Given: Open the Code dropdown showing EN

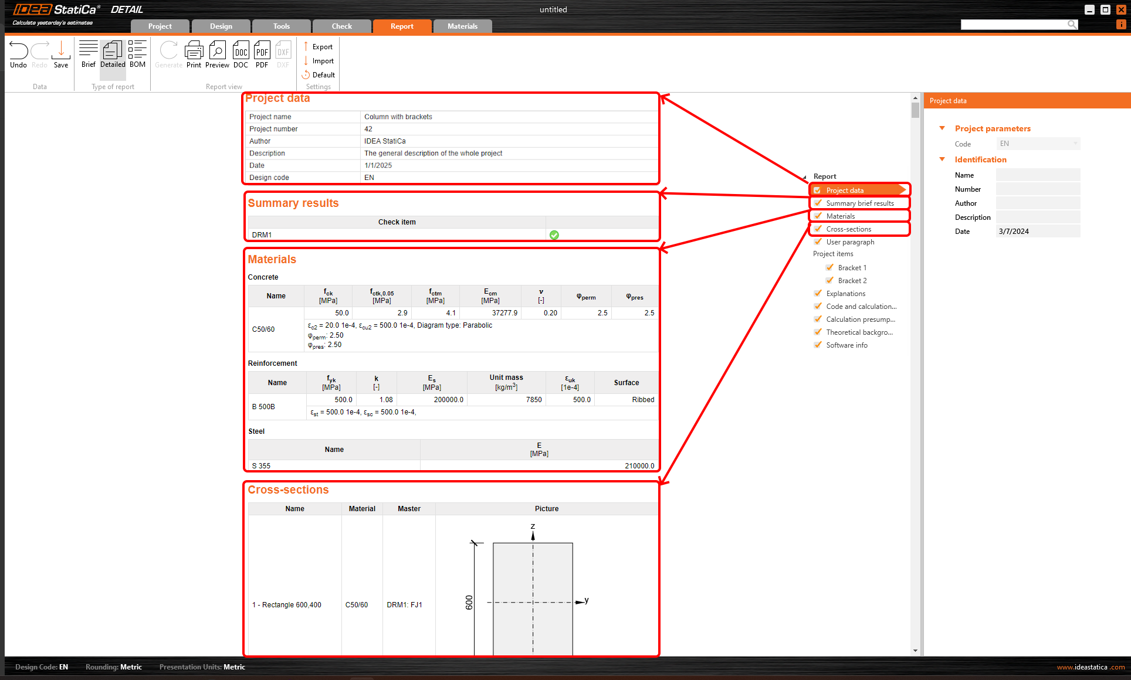Looking at the screenshot, I should (x=1038, y=144).
